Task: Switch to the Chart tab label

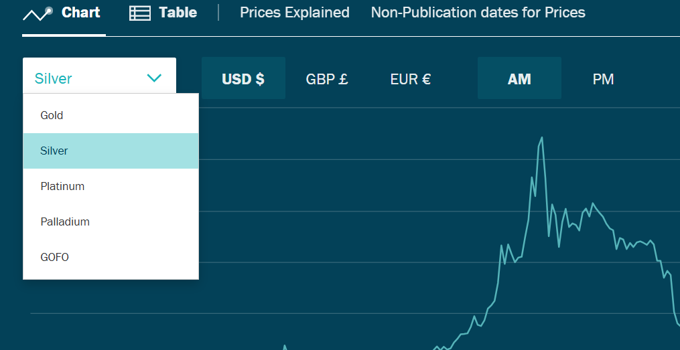Action: point(80,13)
